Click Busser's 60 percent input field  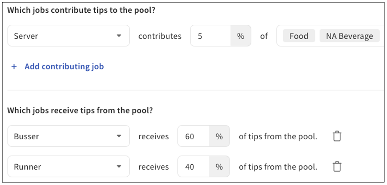point(193,136)
